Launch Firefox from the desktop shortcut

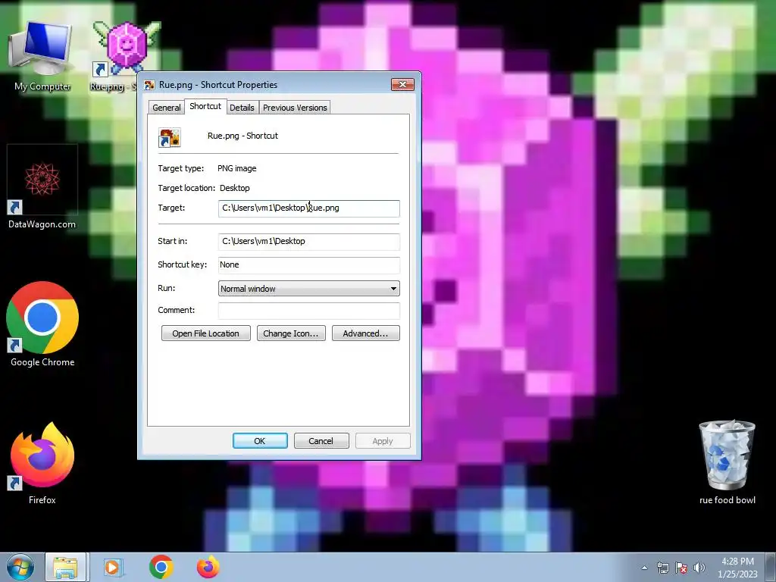click(x=42, y=463)
